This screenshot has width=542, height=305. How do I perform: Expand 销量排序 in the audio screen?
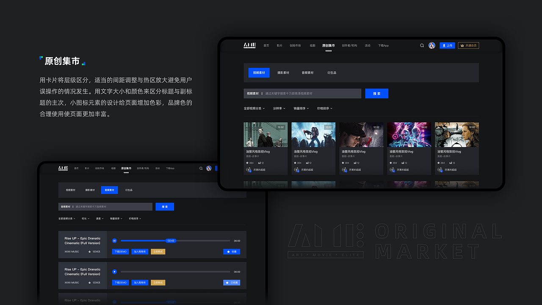[116, 219]
